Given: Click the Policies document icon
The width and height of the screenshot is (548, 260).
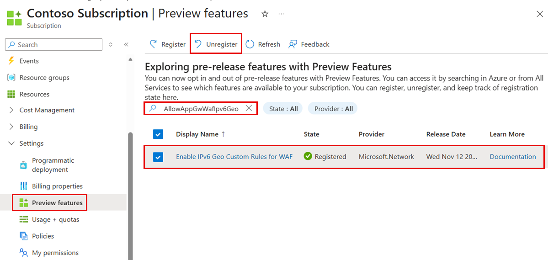Looking at the screenshot, I should [23, 236].
